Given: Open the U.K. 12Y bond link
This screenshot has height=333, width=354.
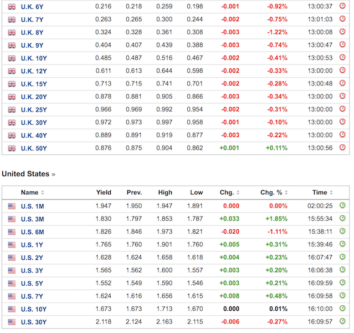Looking at the screenshot, I should point(34,71).
